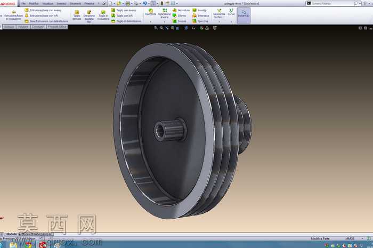Click Taglio con loft
The height and width of the screenshot is (248, 373).
pyautogui.click(x=122, y=15)
